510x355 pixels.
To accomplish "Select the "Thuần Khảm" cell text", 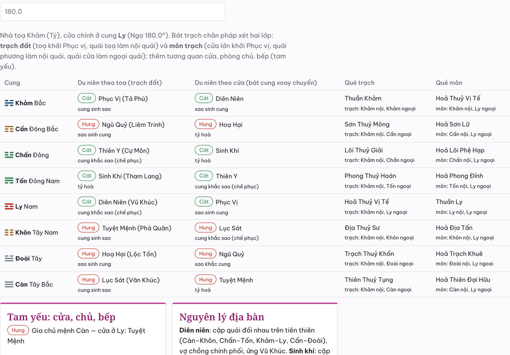I will pyautogui.click(x=363, y=99).
